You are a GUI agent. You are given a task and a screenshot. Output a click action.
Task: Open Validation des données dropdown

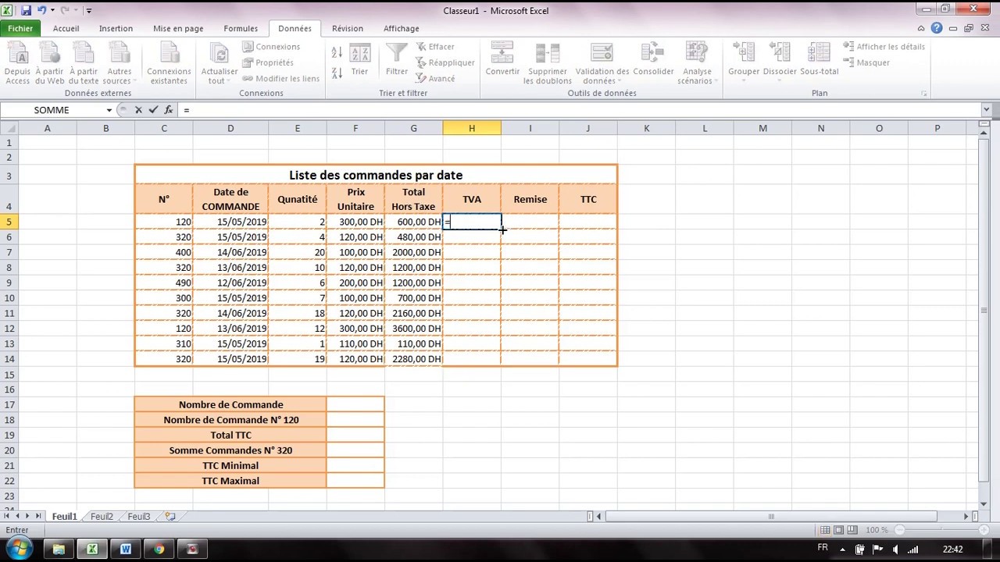click(602, 63)
